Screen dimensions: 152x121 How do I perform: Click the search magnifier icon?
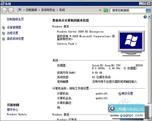148,10
